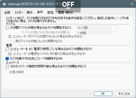Switch to the 設定 tab
This screenshot has height=98, width=136.
(51, 12)
